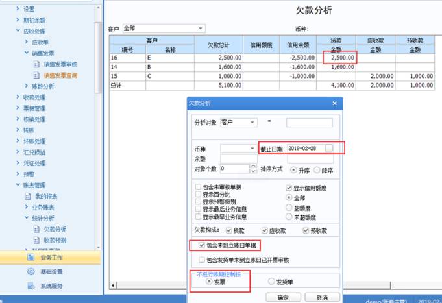Expand the 票据管理 tree node

point(18,108)
